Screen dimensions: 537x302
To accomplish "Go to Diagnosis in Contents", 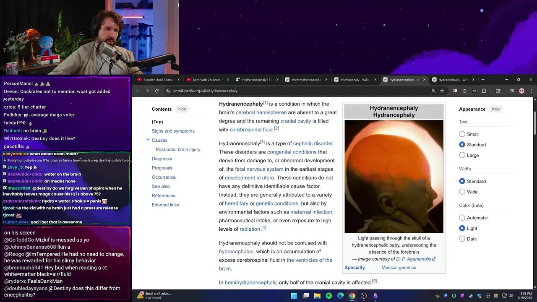I will coord(162,159).
